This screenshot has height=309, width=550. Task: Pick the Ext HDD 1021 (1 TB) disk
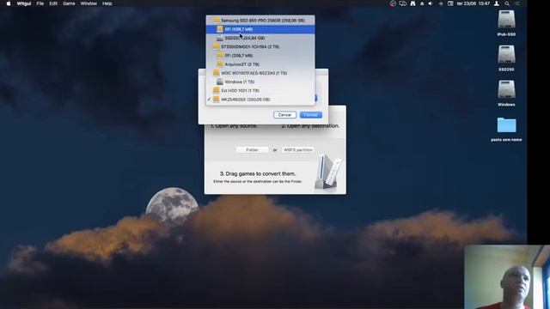(260, 90)
